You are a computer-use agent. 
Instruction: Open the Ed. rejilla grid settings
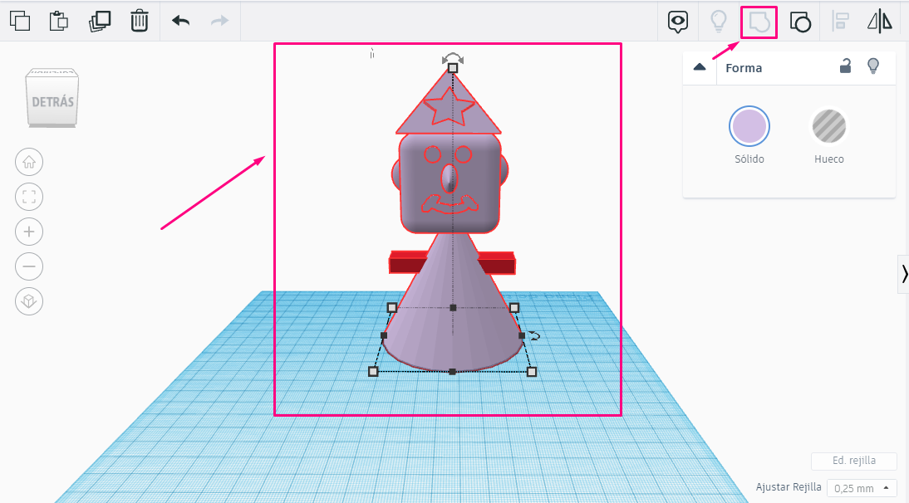(x=854, y=461)
